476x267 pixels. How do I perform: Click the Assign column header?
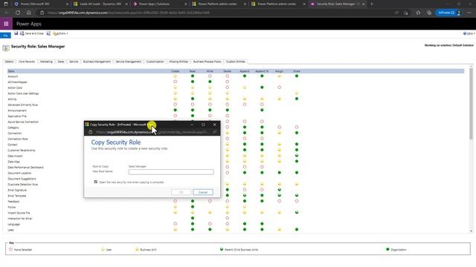click(280, 71)
